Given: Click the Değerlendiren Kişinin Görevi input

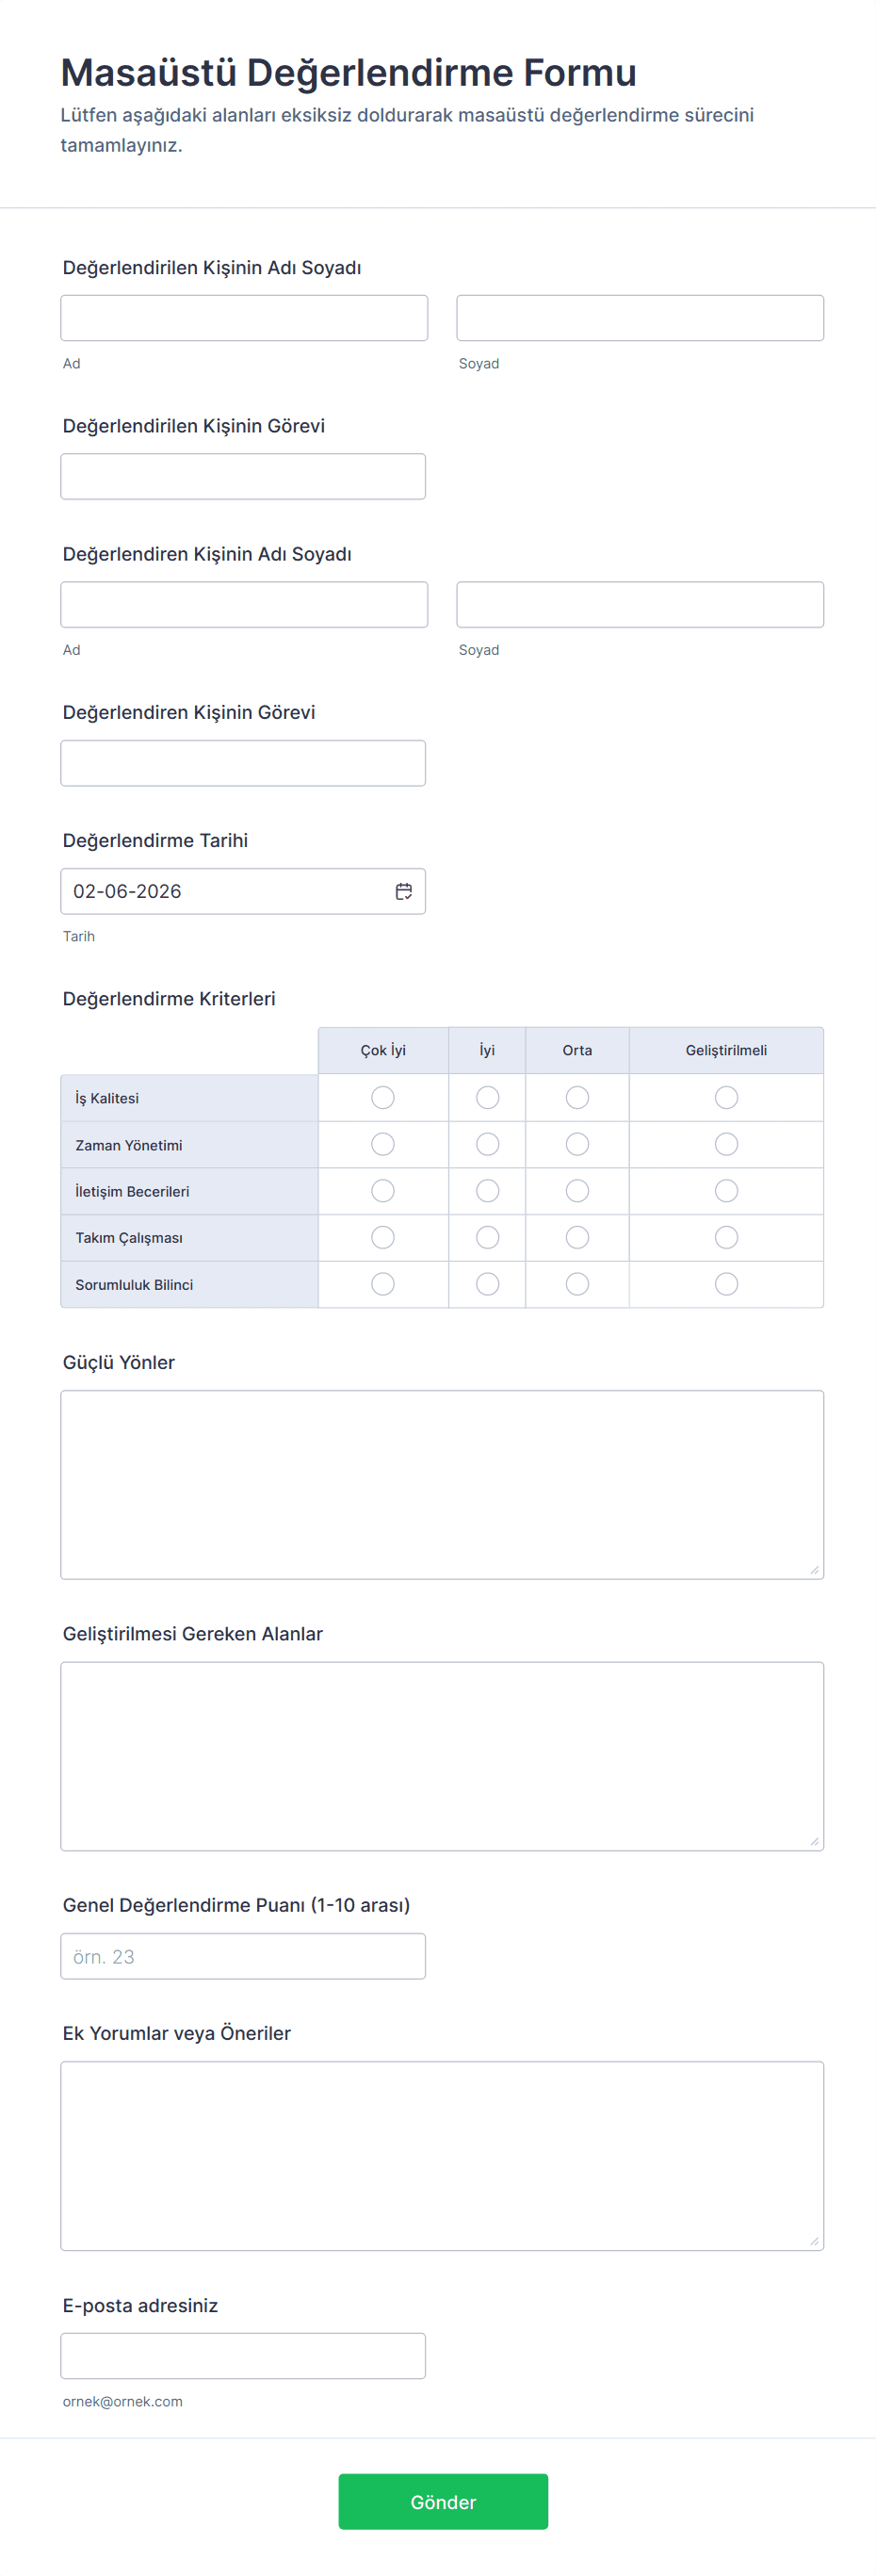Looking at the screenshot, I should click(243, 763).
